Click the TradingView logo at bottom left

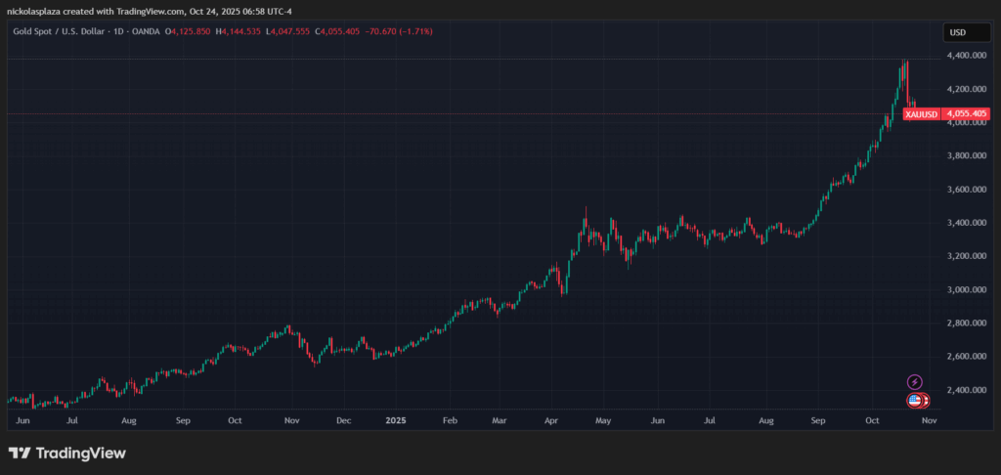tap(67, 453)
